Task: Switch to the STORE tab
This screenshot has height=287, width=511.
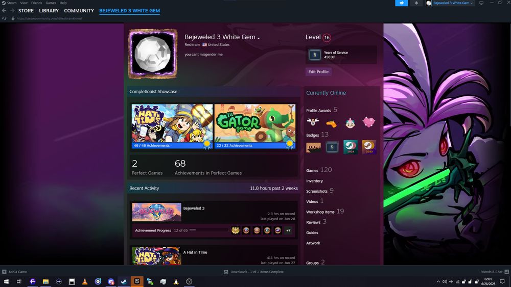Action: (26, 11)
